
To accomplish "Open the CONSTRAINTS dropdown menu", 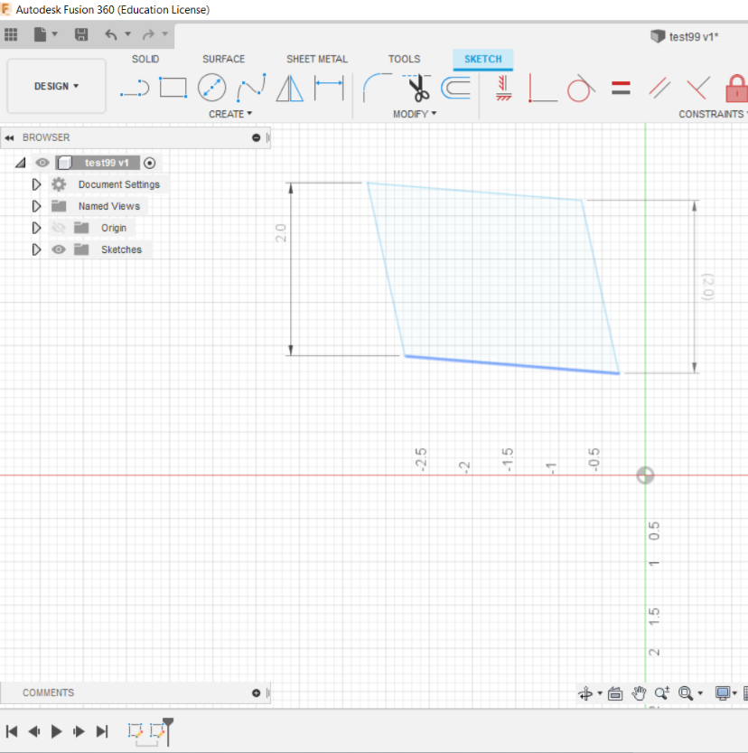I will [713, 114].
